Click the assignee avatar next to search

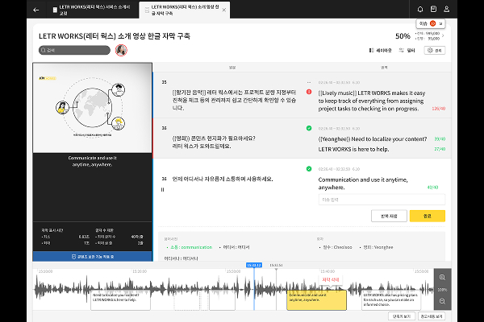pyautogui.click(x=122, y=50)
